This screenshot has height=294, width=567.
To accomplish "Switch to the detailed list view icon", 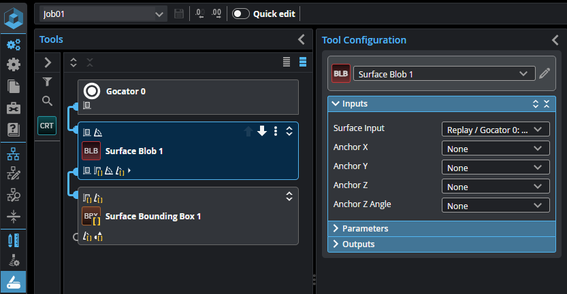I will (x=303, y=62).
